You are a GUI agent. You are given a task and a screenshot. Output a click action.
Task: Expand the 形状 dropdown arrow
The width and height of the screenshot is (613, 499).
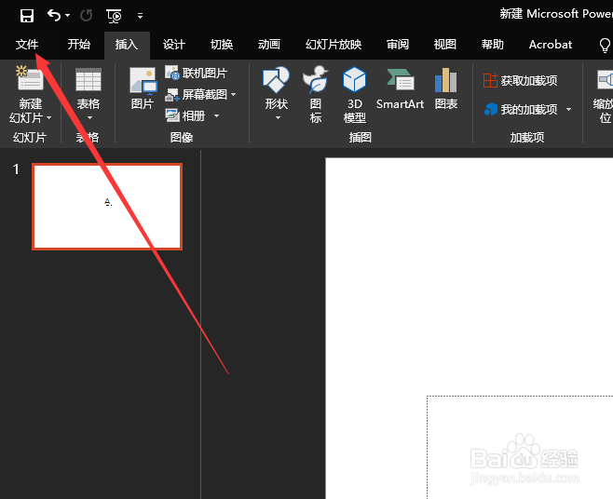278,117
